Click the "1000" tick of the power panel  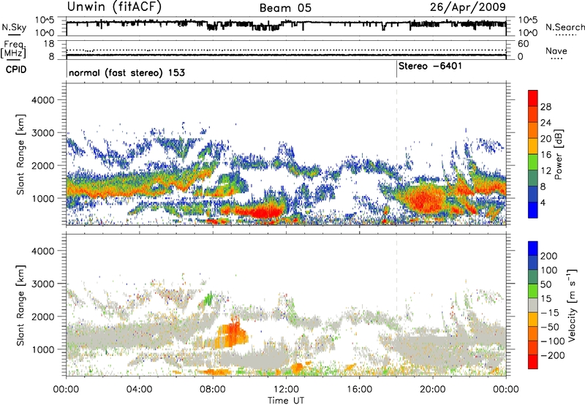43,198
